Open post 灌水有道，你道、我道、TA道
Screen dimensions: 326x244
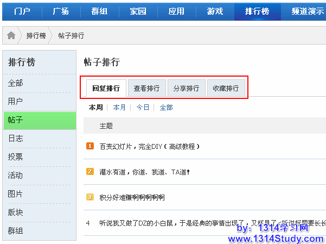144,172
